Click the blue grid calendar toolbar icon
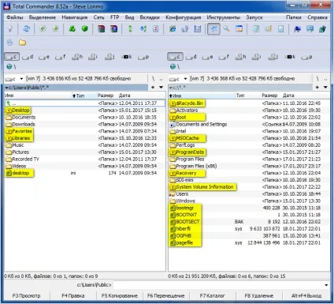 pyautogui.click(x=198, y=28)
